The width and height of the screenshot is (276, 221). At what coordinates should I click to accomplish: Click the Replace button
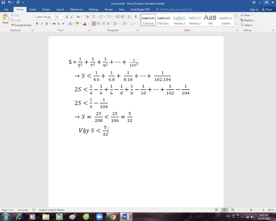(247, 20)
